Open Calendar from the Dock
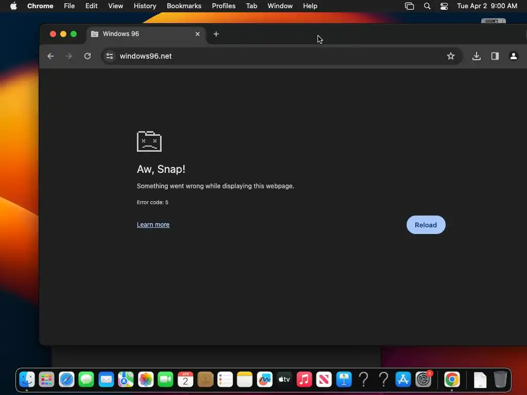The image size is (527, 395). (x=185, y=380)
